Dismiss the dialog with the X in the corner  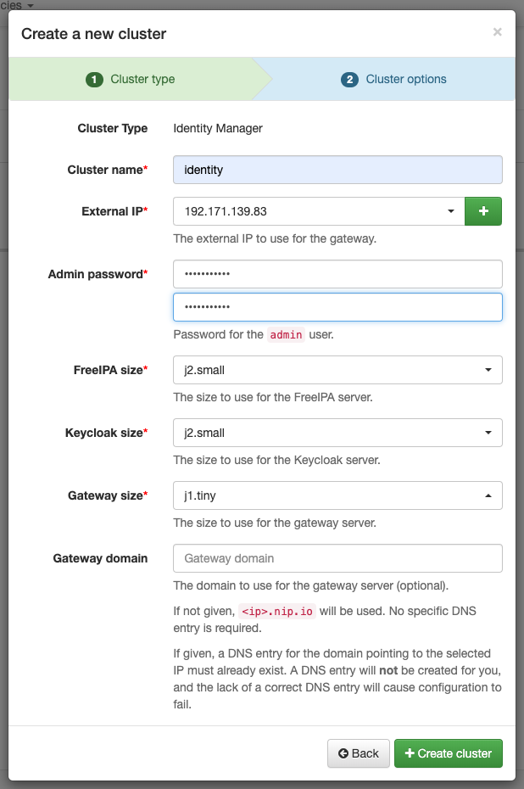click(496, 32)
